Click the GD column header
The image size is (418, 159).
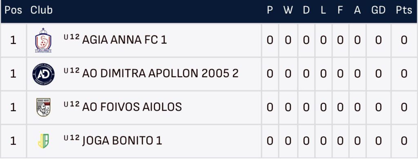coord(378,10)
